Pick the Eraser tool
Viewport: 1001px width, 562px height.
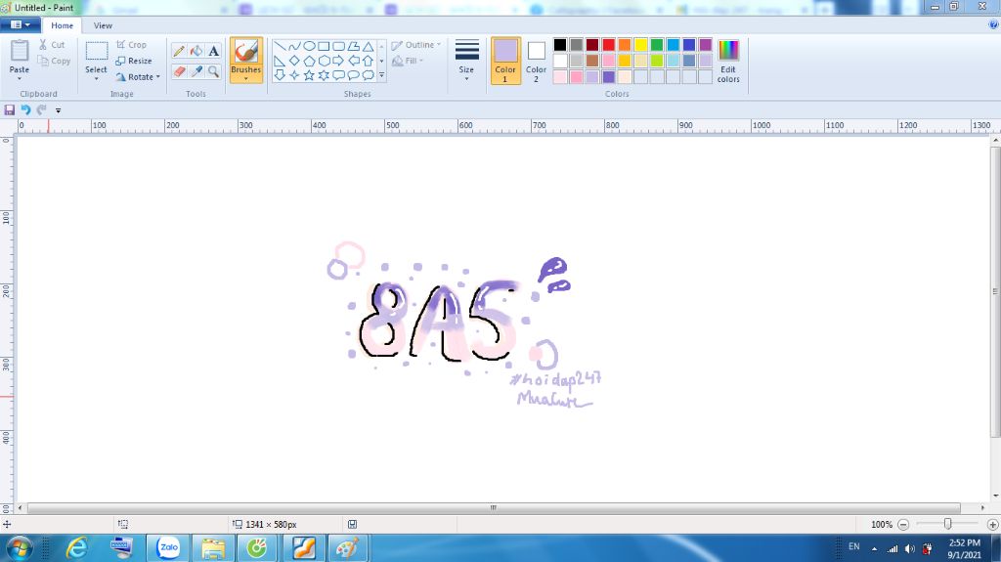point(180,71)
